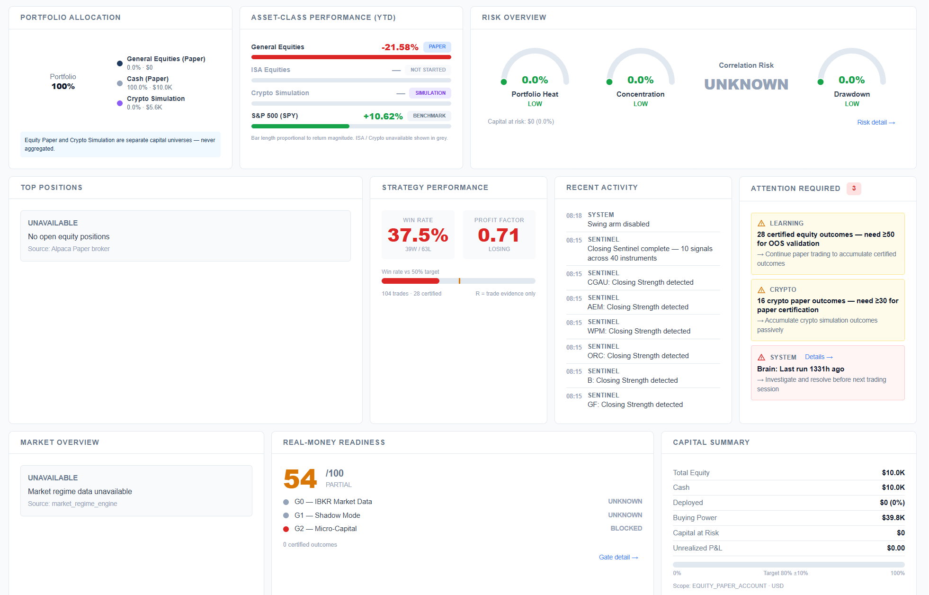Click 'AEM: Closing Strength detected' entry
This screenshot has width=929, height=595.
click(x=643, y=302)
